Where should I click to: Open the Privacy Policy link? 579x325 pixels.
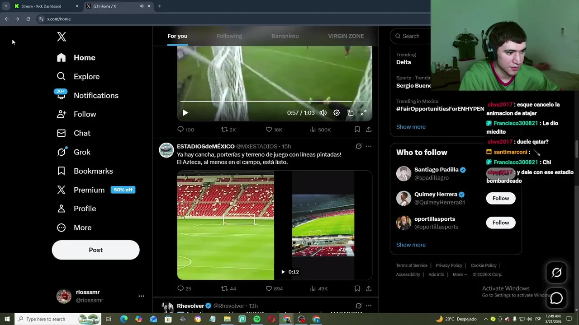click(449, 265)
